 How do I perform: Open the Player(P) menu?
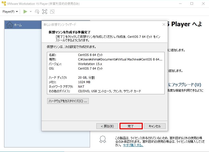(x=10, y=12)
